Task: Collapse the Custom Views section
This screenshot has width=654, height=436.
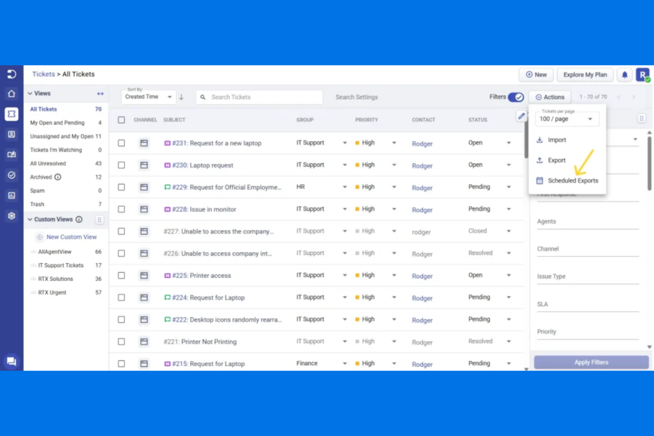Action: point(29,219)
